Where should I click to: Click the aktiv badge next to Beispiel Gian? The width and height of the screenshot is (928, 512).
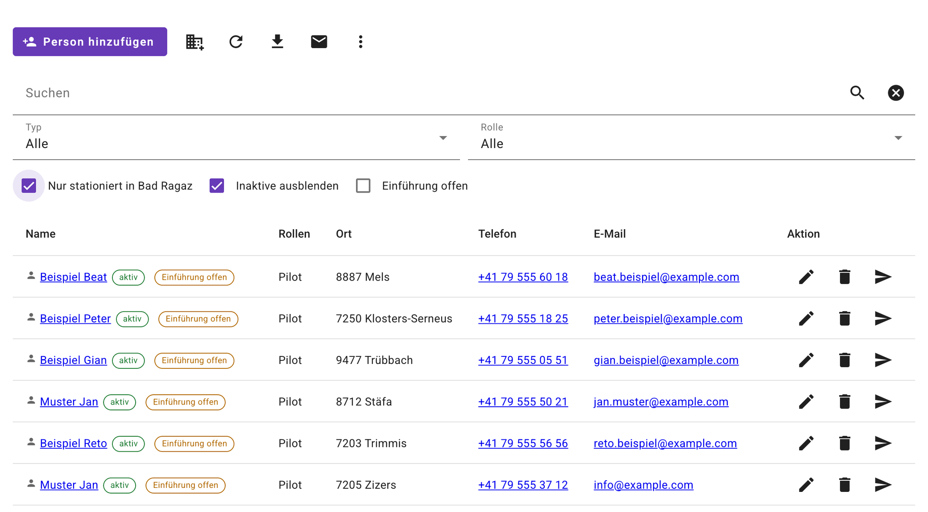pyautogui.click(x=128, y=360)
